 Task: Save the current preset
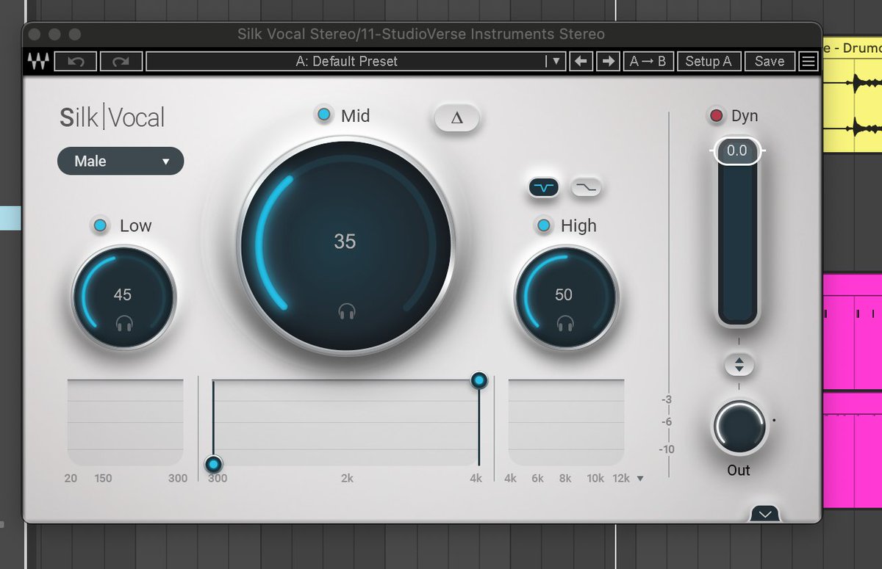(770, 61)
